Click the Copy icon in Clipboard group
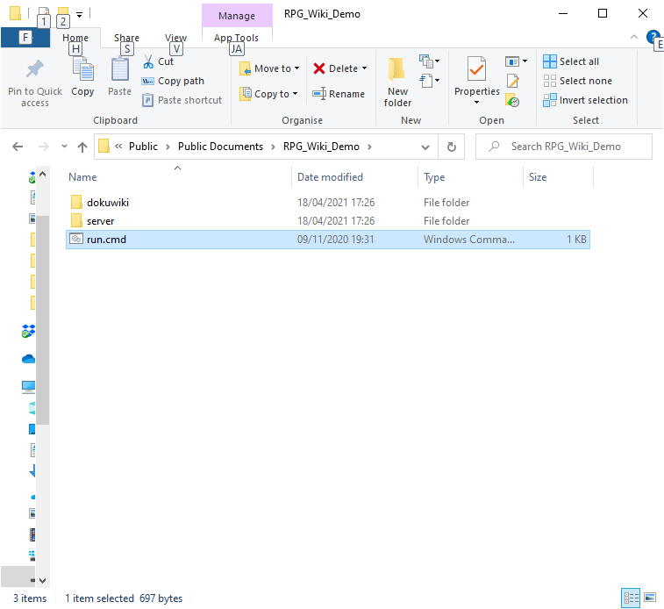 coord(82,69)
